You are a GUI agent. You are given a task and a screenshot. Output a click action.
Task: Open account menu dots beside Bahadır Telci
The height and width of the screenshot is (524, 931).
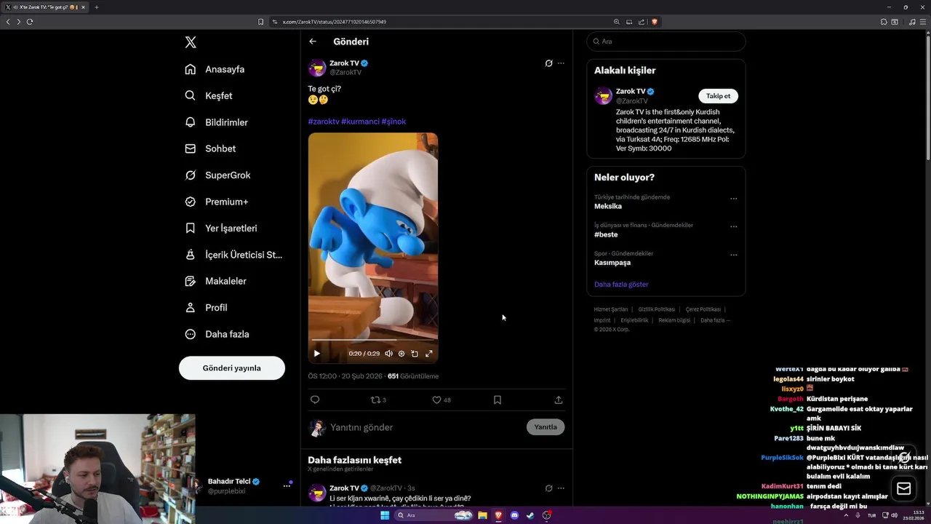pos(287,486)
